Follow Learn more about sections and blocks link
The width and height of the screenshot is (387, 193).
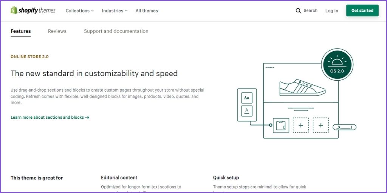point(50,118)
